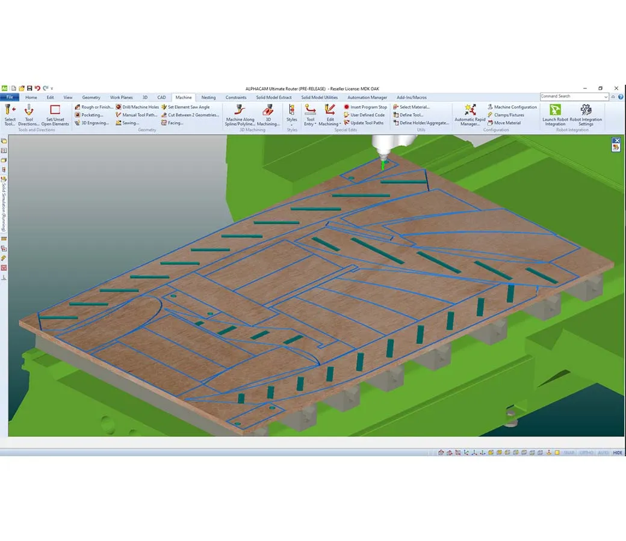Image resolution: width=626 pixels, height=541 pixels.
Task: Click Rough or Finish command
Action: [96, 107]
